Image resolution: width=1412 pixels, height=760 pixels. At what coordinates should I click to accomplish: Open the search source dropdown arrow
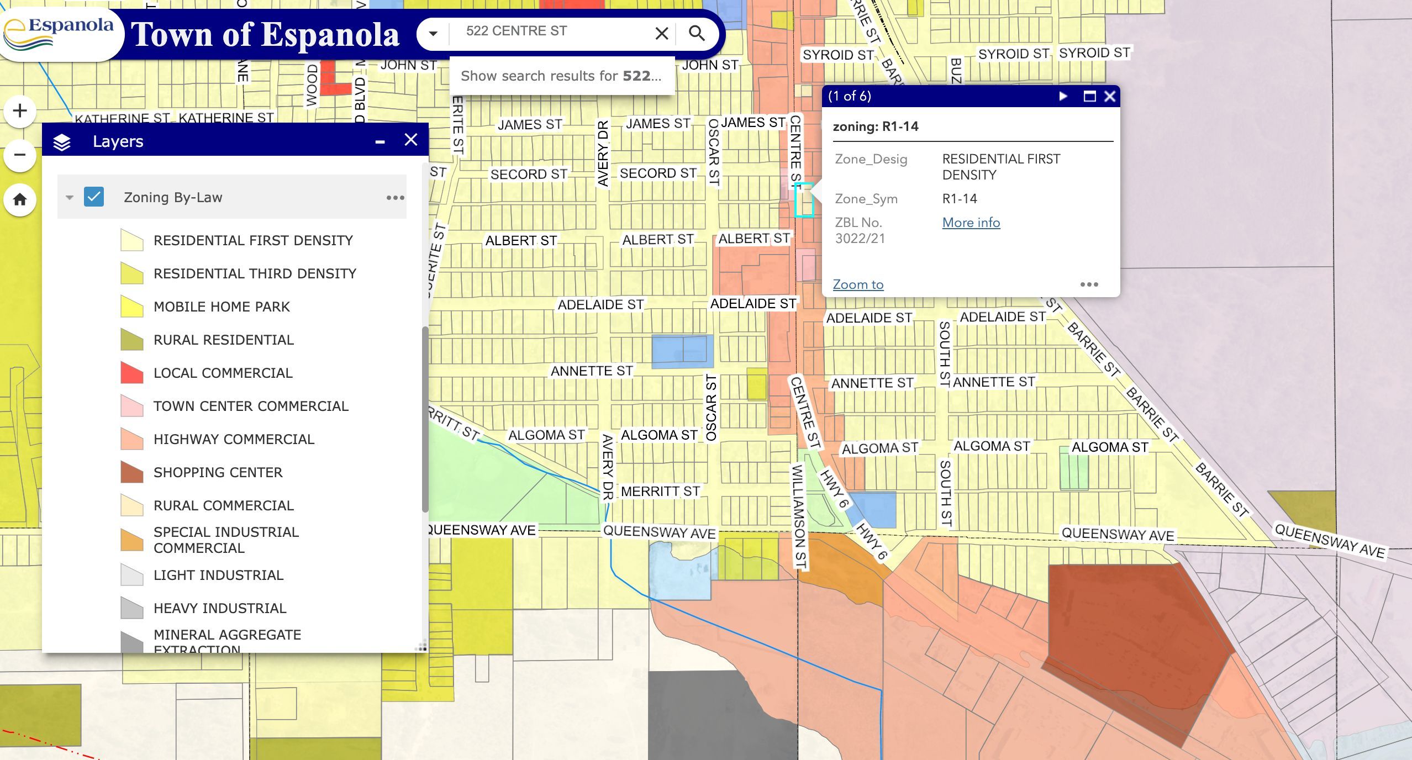[434, 34]
